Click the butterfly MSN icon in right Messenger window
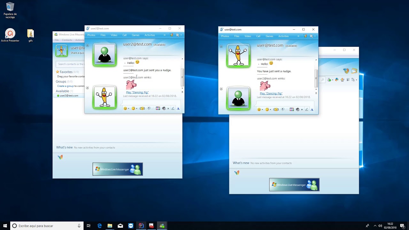The image size is (409, 230). [237, 173]
